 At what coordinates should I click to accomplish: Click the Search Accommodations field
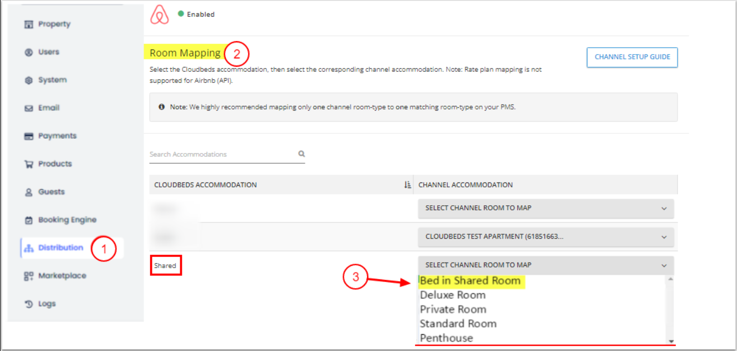(222, 154)
